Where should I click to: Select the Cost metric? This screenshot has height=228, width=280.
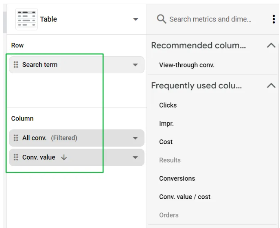pyautogui.click(x=166, y=142)
